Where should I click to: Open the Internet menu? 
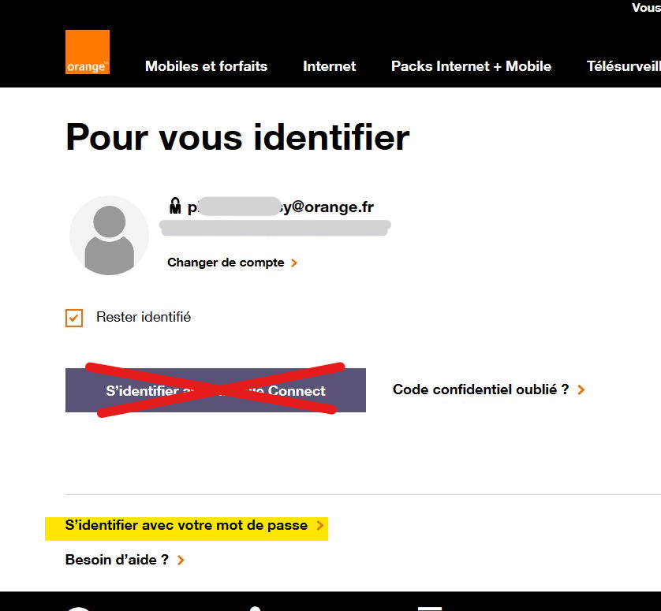(329, 66)
